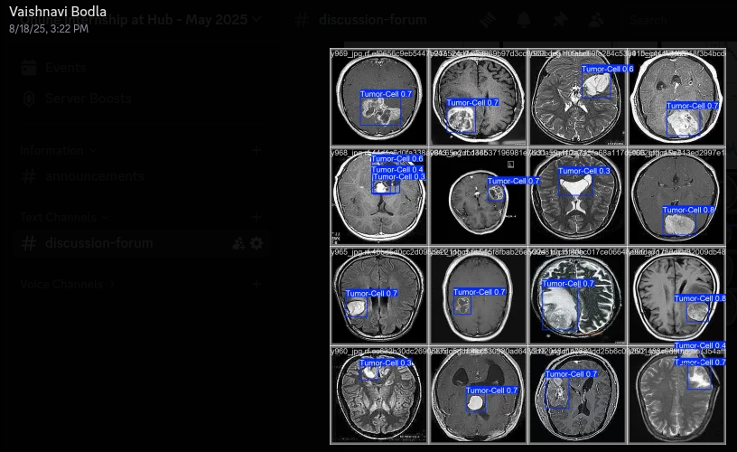Open the Threads icon in channel header
737x452 pixels.
pyautogui.click(x=488, y=19)
